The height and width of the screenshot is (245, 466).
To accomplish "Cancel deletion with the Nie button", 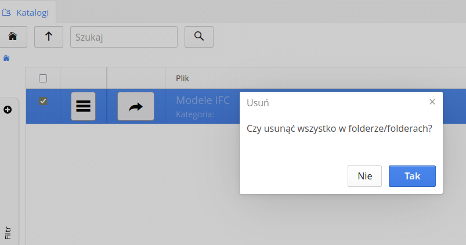I will [x=364, y=176].
